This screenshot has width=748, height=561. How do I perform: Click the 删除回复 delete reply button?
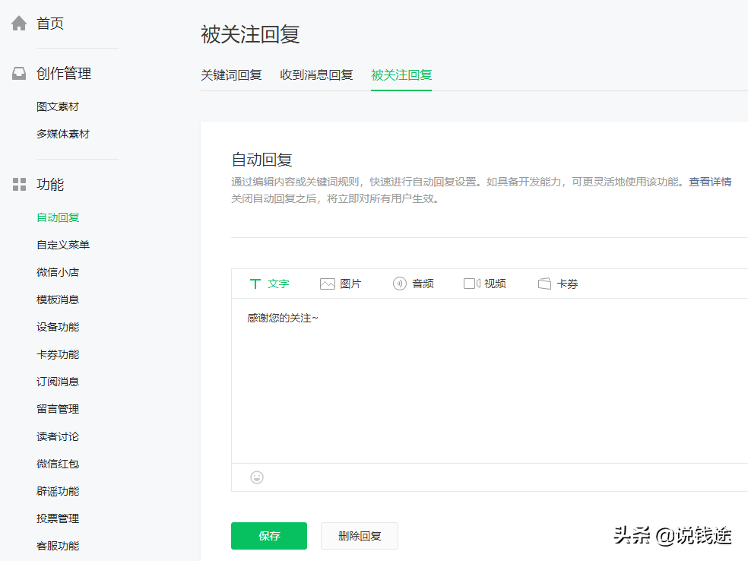(359, 535)
